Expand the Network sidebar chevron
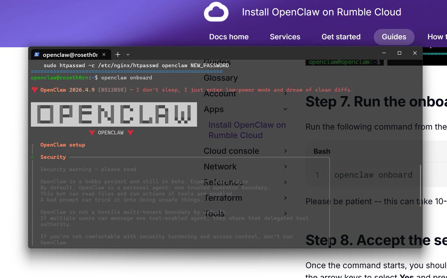This screenshot has height=278, width=447. point(285,167)
